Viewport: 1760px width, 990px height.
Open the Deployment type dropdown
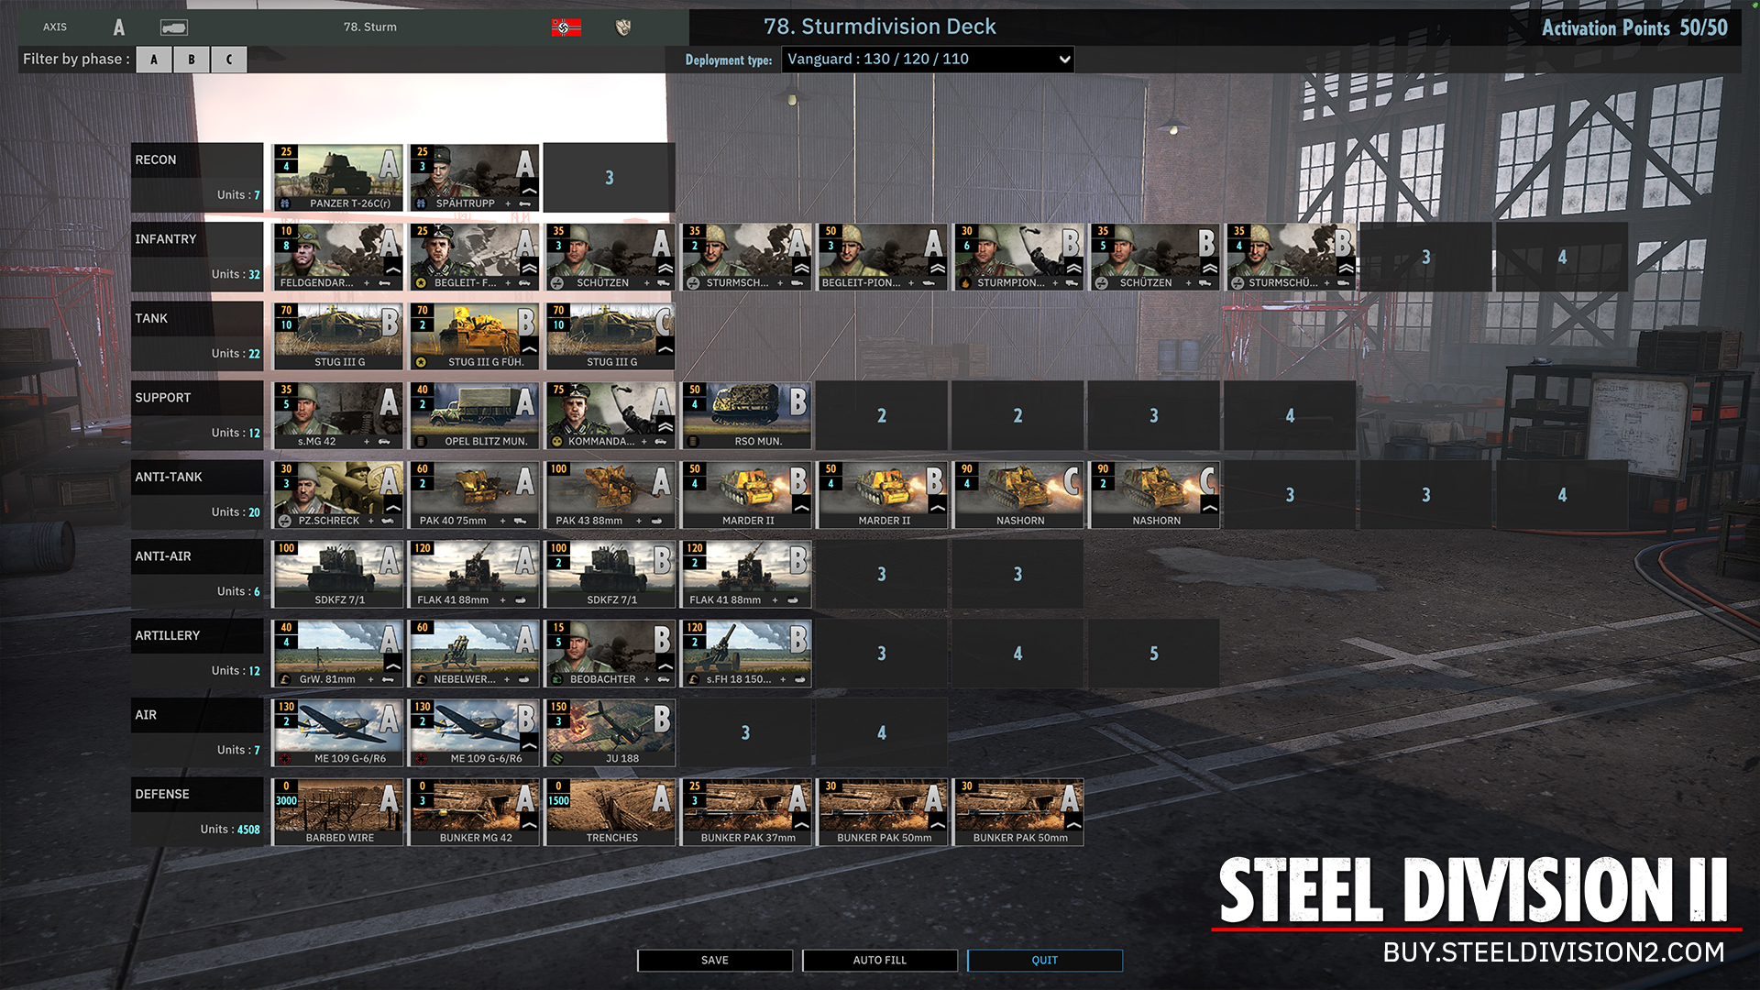[927, 60]
